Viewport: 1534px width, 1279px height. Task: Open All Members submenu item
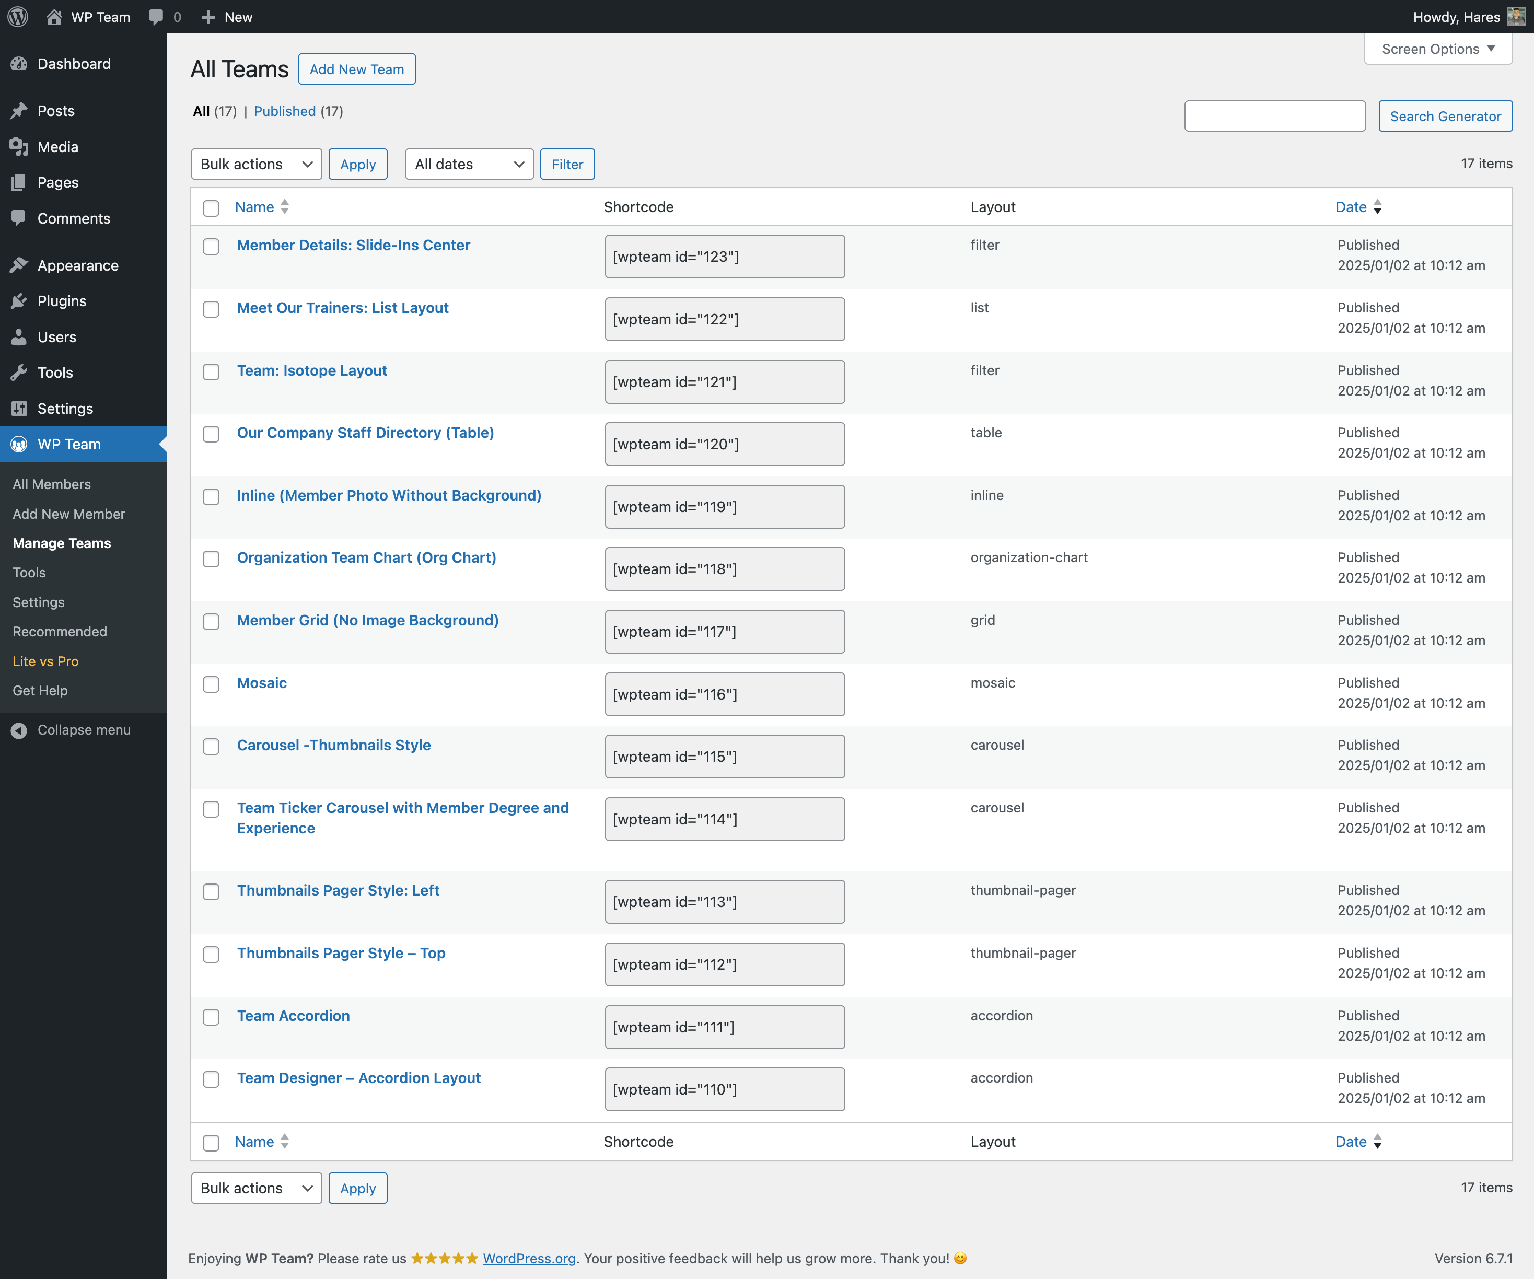click(x=52, y=484)
